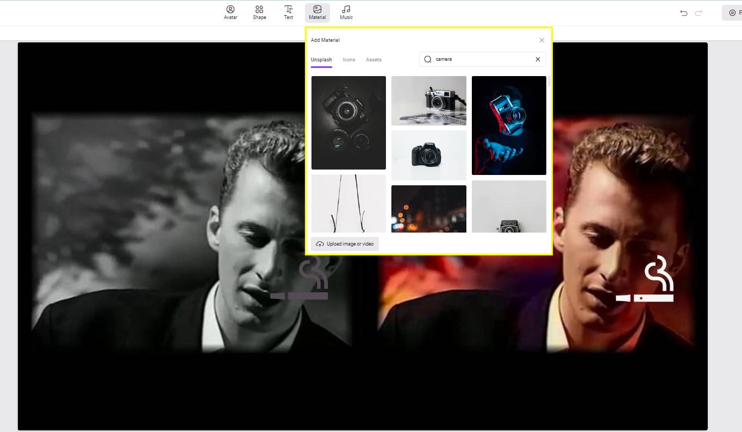Click the Preview play button
The height and width of the screenshot is (432, 742).
pyautogui.click(x=733, y=12)
